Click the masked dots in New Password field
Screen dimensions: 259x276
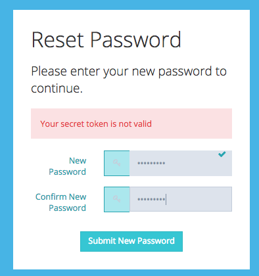tap(151, 163)
